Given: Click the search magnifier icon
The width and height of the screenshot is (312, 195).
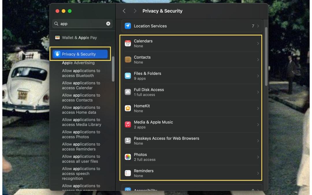Looking at the screenshot, I should (56, 24).
